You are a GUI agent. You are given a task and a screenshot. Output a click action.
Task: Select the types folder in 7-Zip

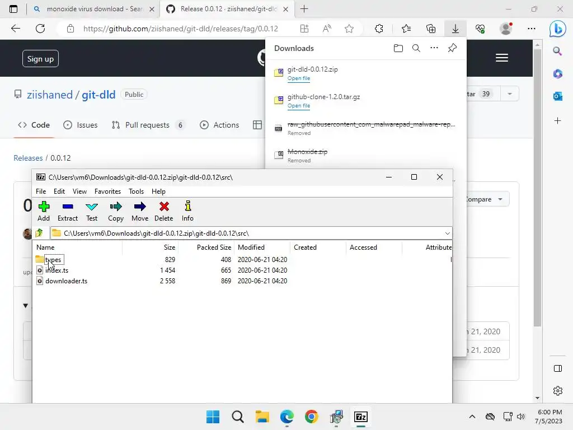[x=53, y=260]
